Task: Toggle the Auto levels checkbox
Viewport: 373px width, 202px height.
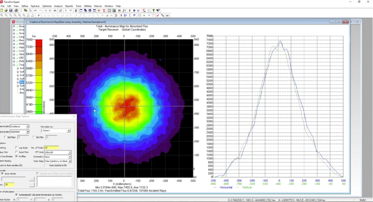Action: [x=2, y=173]
